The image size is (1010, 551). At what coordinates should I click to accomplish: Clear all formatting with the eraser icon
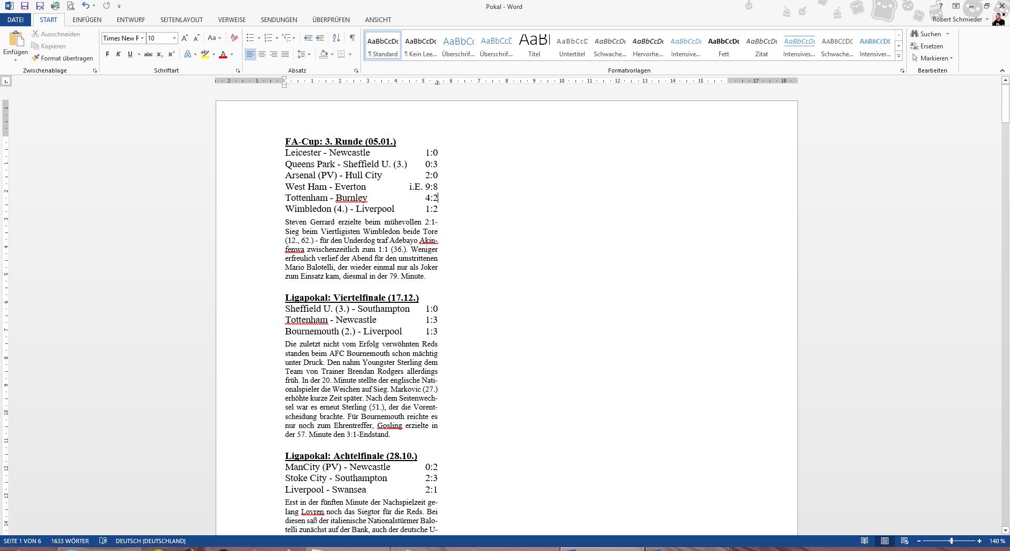coord(234,38)
